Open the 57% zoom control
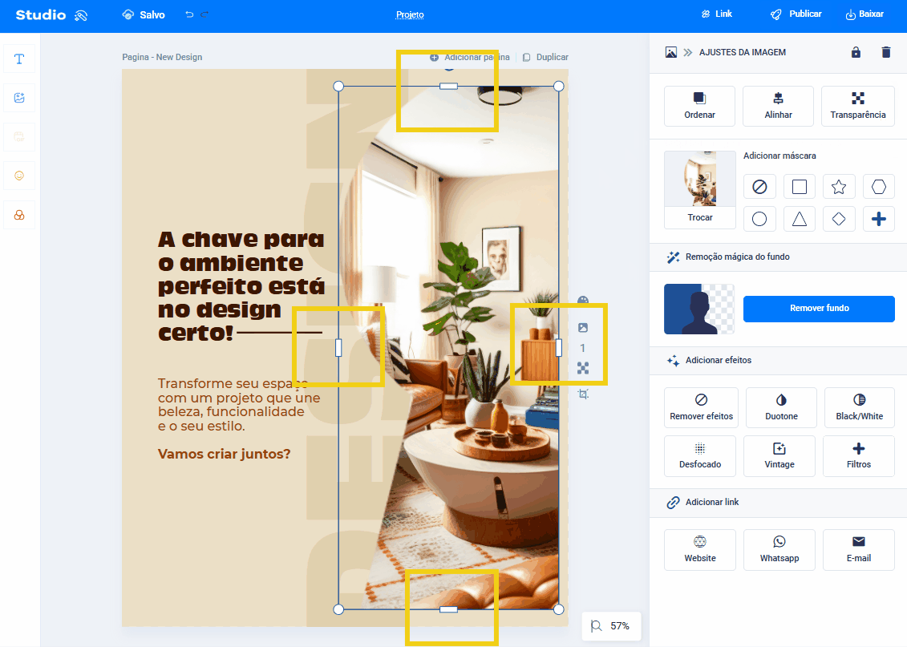907x647 pixels. (611, 625)
